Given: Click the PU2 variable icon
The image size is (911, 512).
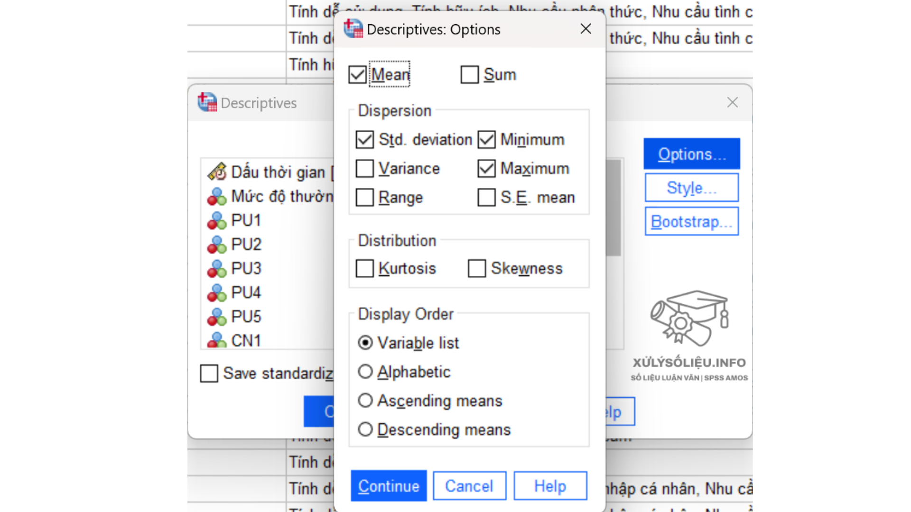Looking at the screenshot, I should click(x=217, y=245).
